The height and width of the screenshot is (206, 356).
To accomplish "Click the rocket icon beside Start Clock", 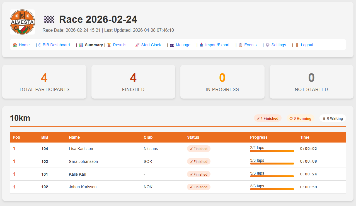I will 137,45.
